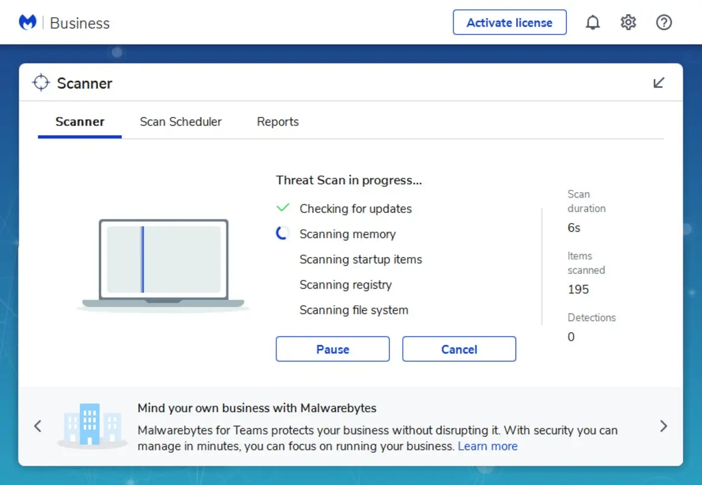Open the notifications bell
Image resolution: width=702 pixels, height=485 pixels.
(x=592, y=22)
